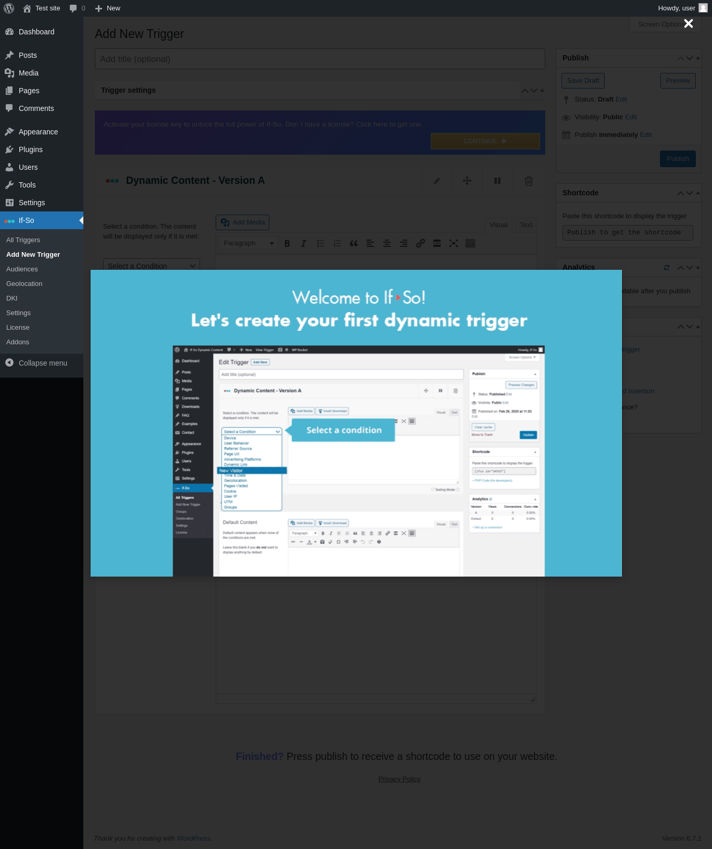Edit the Draft status

click(621, 99)
